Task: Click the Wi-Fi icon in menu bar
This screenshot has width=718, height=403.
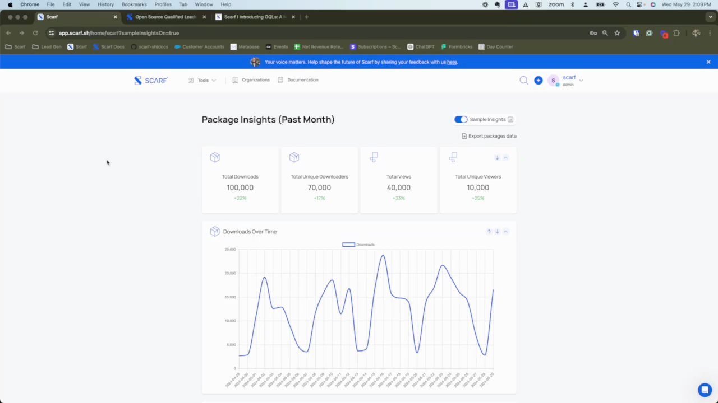Action: pyautogui.click(x=615, y=4)
